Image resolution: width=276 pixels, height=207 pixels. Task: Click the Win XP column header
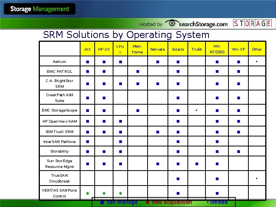[238, 49]
